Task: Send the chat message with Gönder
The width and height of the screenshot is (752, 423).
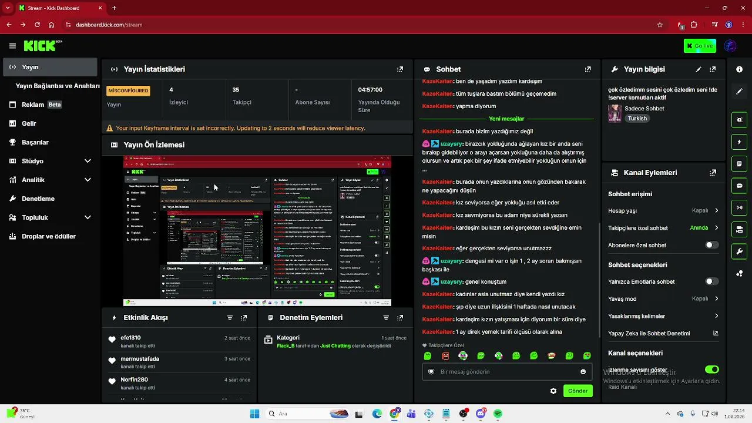Action: coord(578,391)
